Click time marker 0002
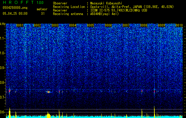The height and width of the screenshot is (118, 186). pyautogui.click(x=37, y=25)
